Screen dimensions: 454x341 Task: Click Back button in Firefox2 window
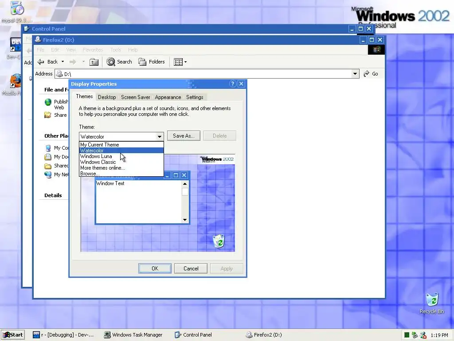(48, 62)
